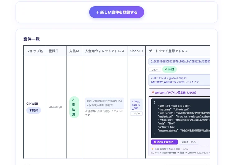Click the 認証キーのみ button
This screenshot has width=233, height=165.
point(189,142)
